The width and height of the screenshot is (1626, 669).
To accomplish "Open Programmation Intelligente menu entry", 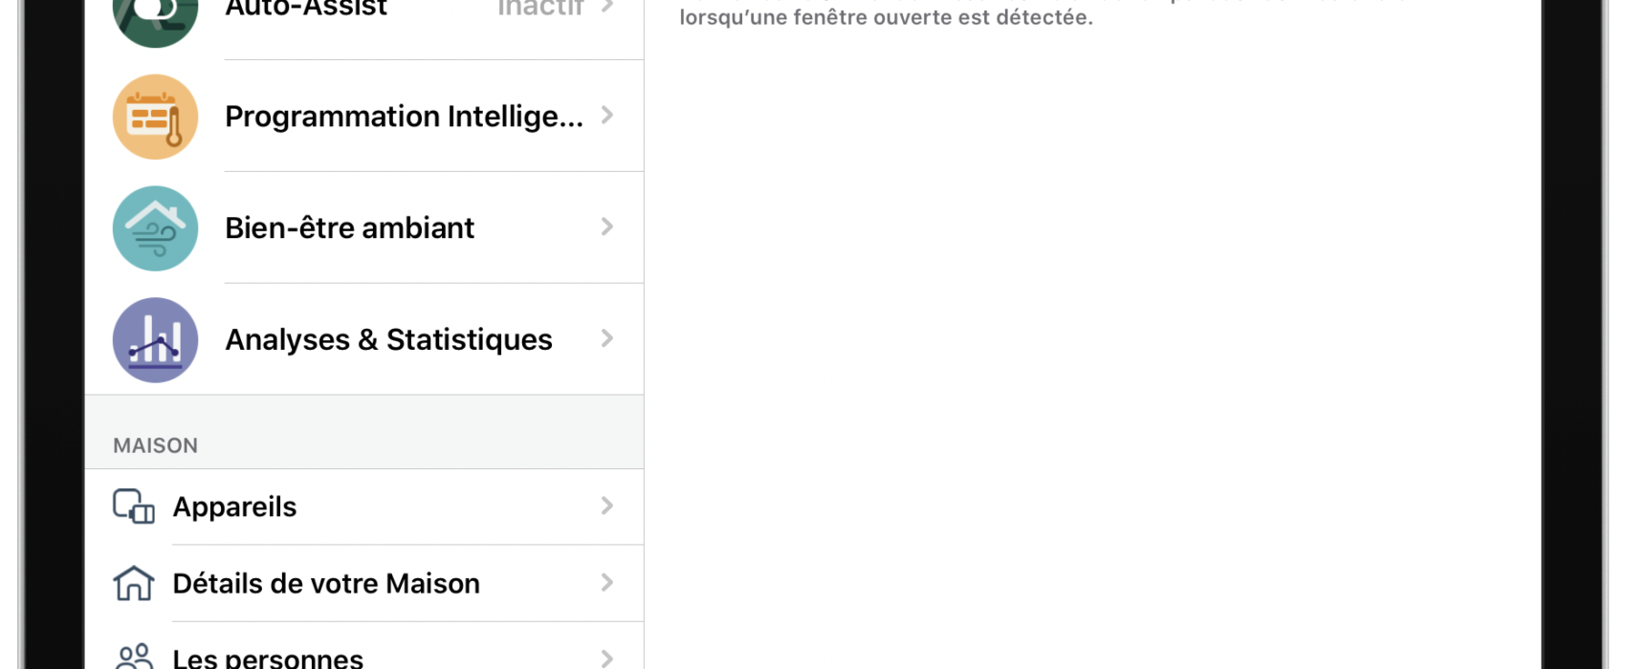I will click(364, 117).
